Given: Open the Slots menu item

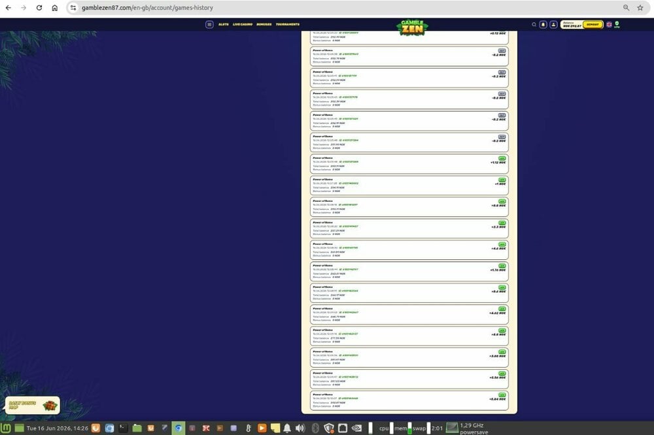Looking at the screenshot, I should [224, 25].
